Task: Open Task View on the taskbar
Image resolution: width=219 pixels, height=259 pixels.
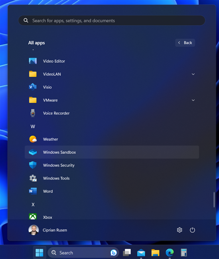Action: pos(127,252)
